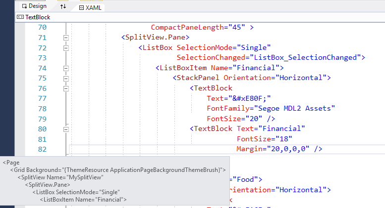This screenshot has width=385, height=208.
Task: Click the TextBlock element tag icon
Action: (20, 17)
